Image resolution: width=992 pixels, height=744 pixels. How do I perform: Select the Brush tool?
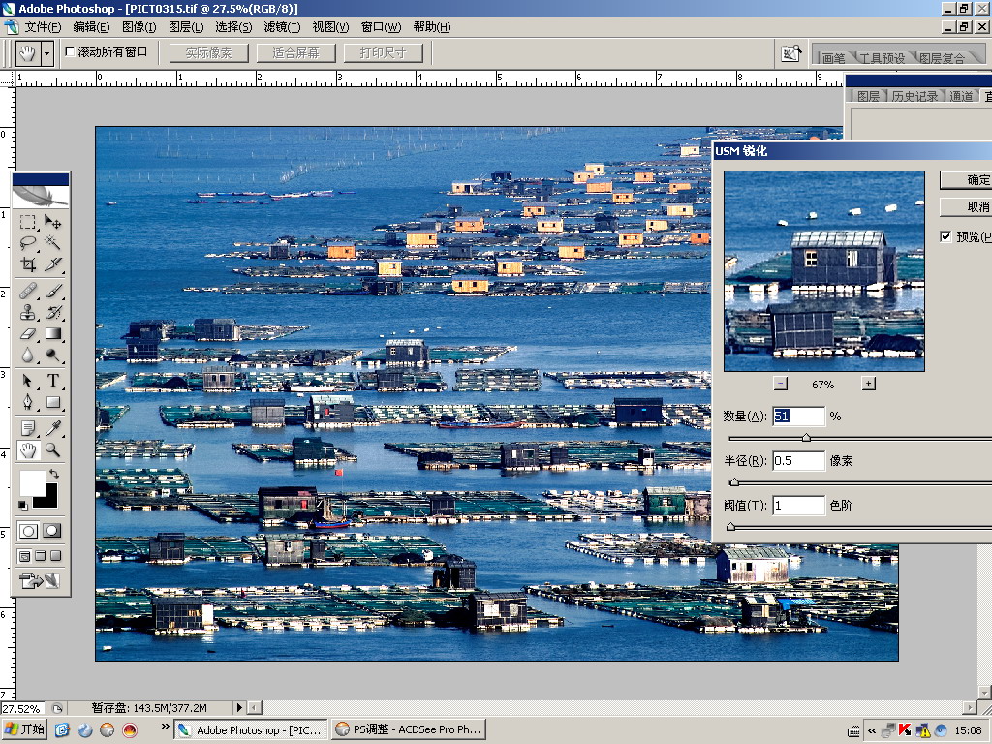pyautogui.click(x=53, y=291)
